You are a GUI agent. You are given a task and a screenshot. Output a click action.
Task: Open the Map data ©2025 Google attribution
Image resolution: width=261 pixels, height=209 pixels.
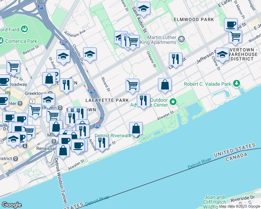tap(239, 206)
